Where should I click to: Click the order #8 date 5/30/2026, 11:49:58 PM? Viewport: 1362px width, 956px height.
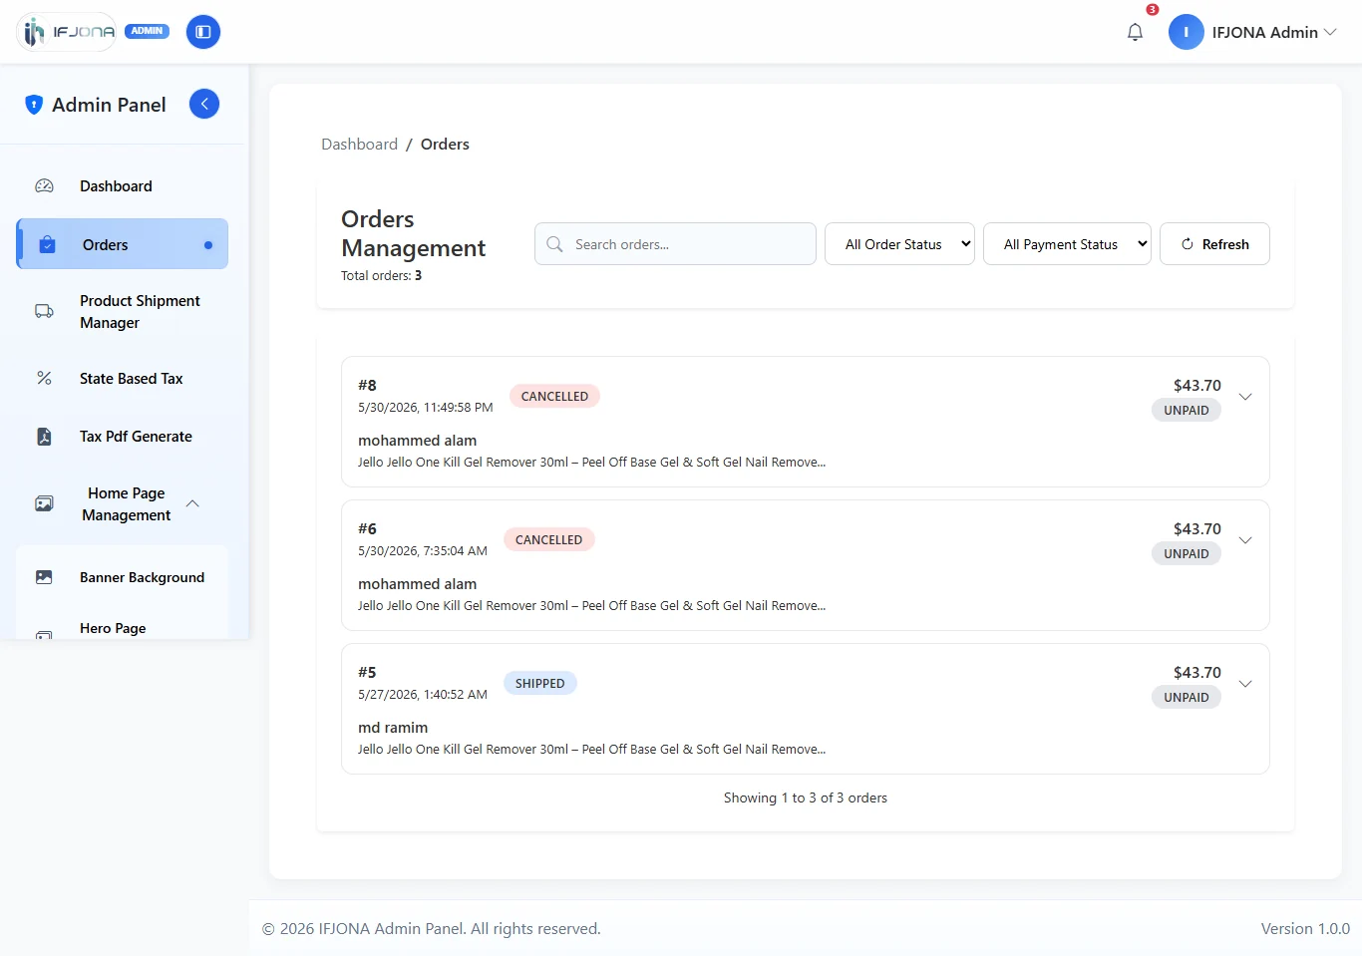click(426, 408)
